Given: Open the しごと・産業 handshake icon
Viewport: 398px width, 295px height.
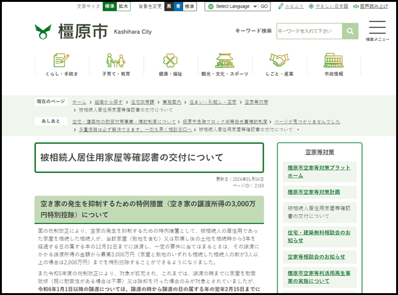Looking at the screenshot, I should click(x=279, y=60).
